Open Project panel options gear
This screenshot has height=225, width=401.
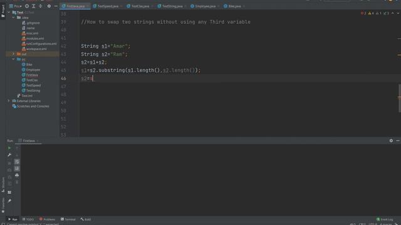[49, 6]
